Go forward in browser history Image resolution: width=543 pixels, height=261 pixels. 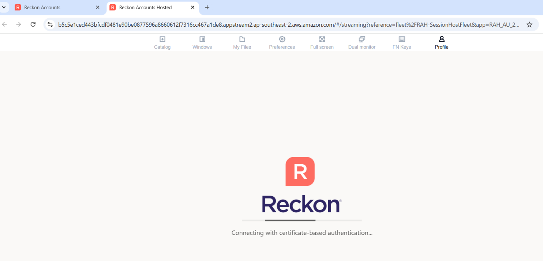pyautogui.click(x=19, y=24)
